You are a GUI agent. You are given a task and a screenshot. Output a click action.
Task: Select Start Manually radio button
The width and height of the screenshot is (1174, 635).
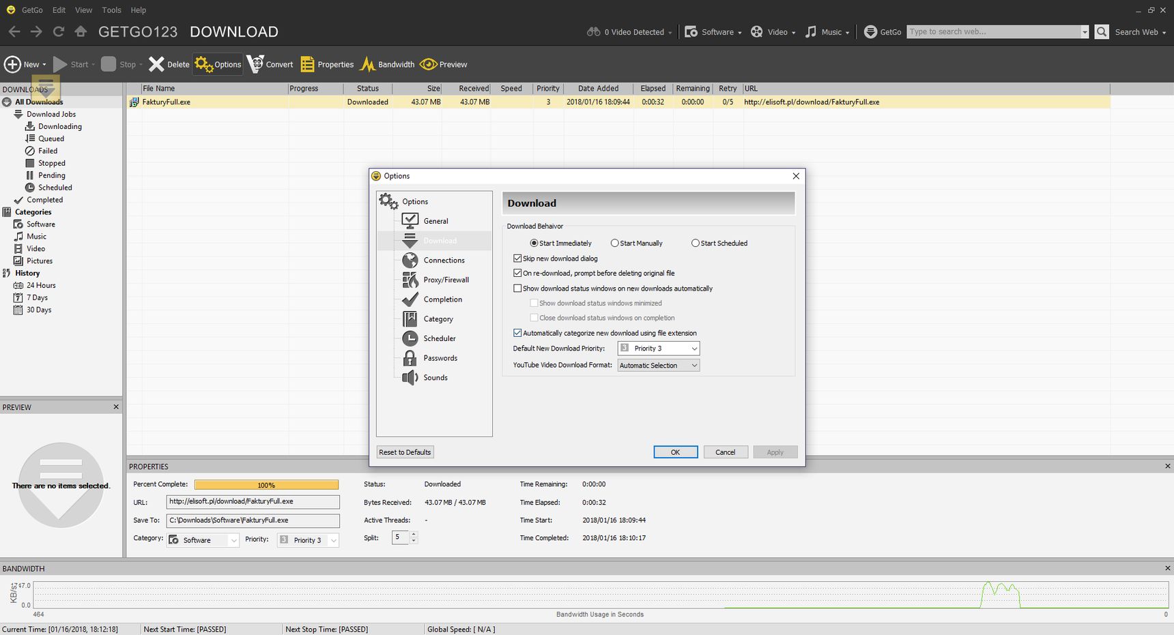(614, 243)
